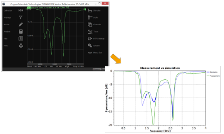Screen dimensions: 224x134
Task: Open the Analysis calculator icon
Action: point(21,32)
